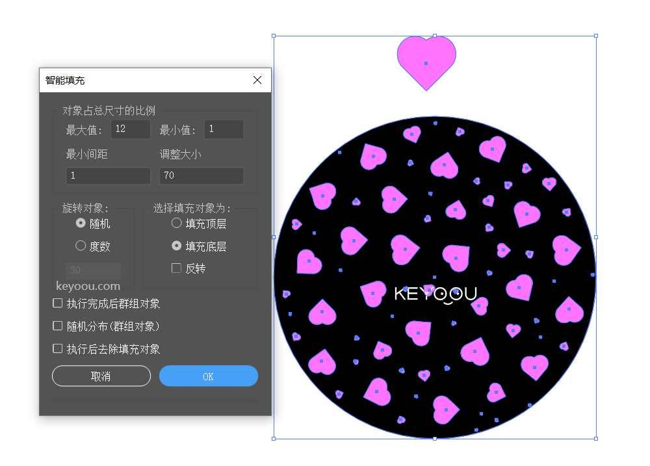The image size is (650, 466).
Task: Click the right-middle selection handle of the bounding box
Action: 596,237
